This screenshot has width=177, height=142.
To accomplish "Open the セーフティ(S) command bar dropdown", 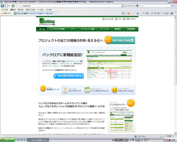I will click(156, 13).
